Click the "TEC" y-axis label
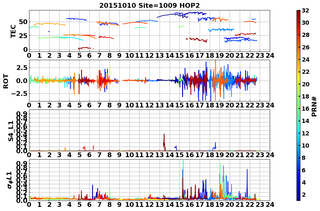This screenshot has height=211, width=320. (13, 31)
